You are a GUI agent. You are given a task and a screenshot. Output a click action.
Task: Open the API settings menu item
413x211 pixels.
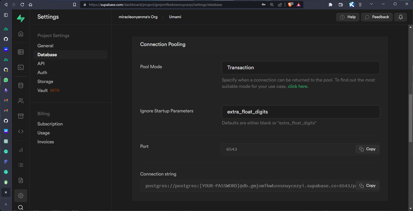tap(41, 64)
